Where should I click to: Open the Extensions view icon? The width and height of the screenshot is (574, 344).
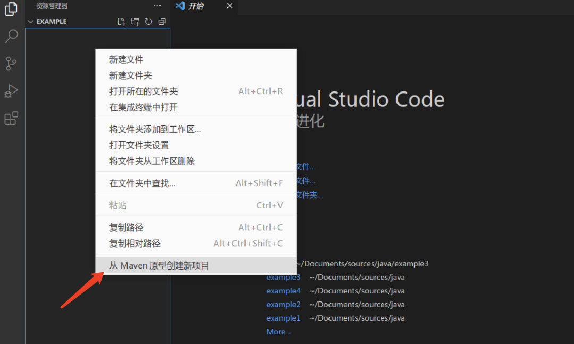tap(11, 118)
